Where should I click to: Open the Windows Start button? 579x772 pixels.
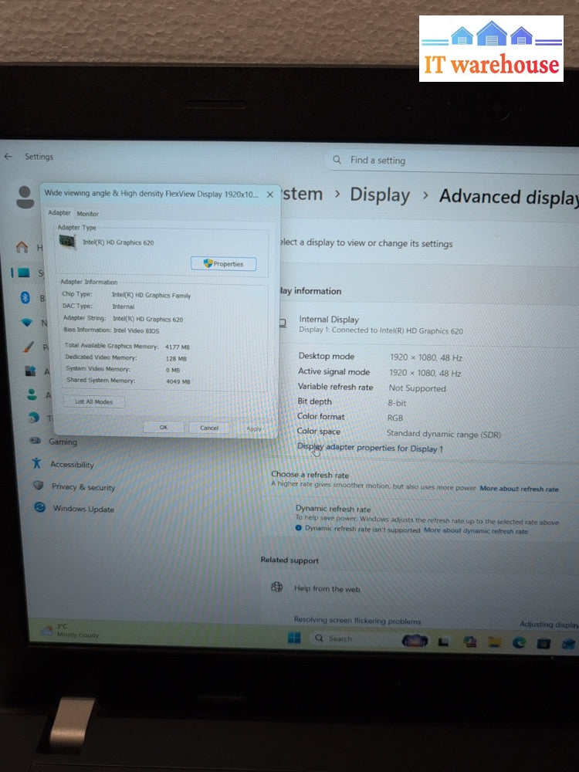point(294,638)
